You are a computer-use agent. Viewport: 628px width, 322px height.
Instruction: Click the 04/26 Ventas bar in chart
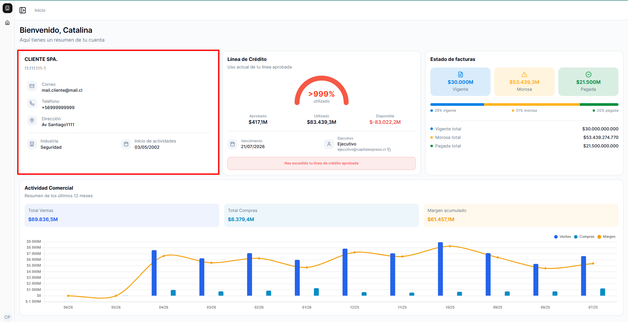pos(154,273)
